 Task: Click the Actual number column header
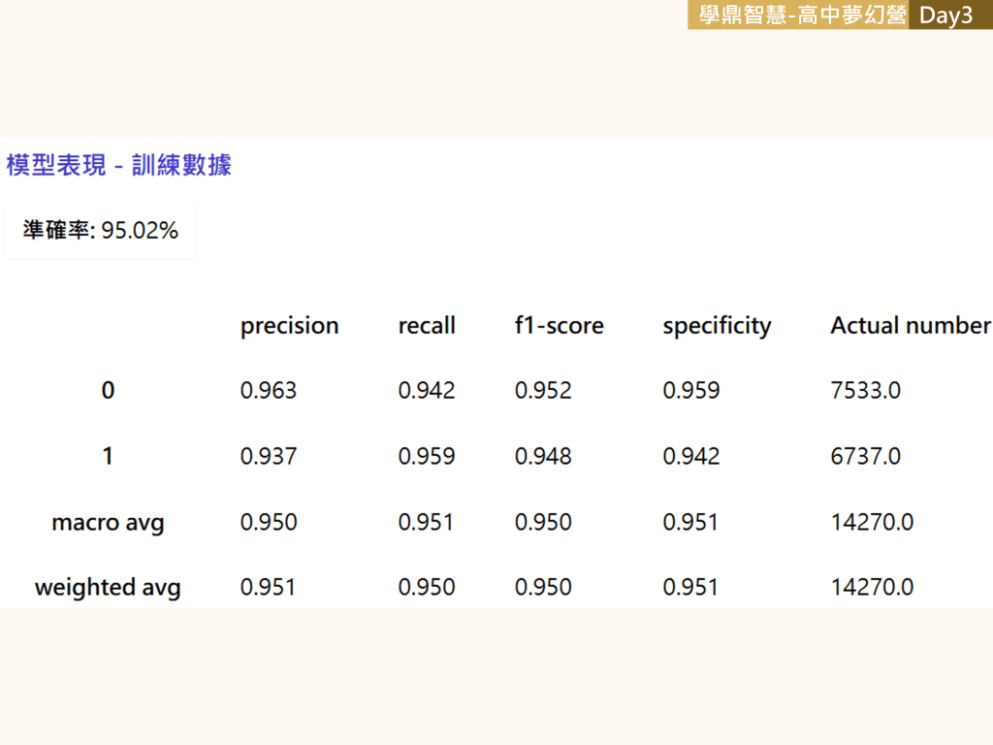click(x=910, y=326)
